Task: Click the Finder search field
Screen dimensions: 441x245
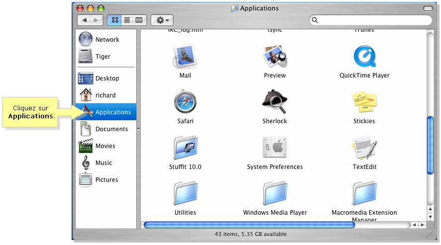Action: [x=371, y=20]
